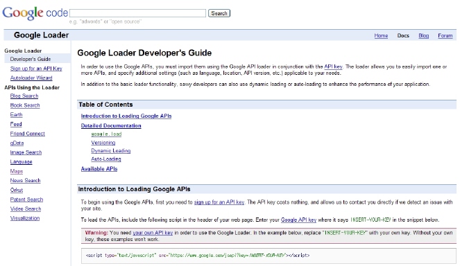Click the Warning label in notice box
The width and height of the screenshot is (460, 266).
click(x=96, y=233)
